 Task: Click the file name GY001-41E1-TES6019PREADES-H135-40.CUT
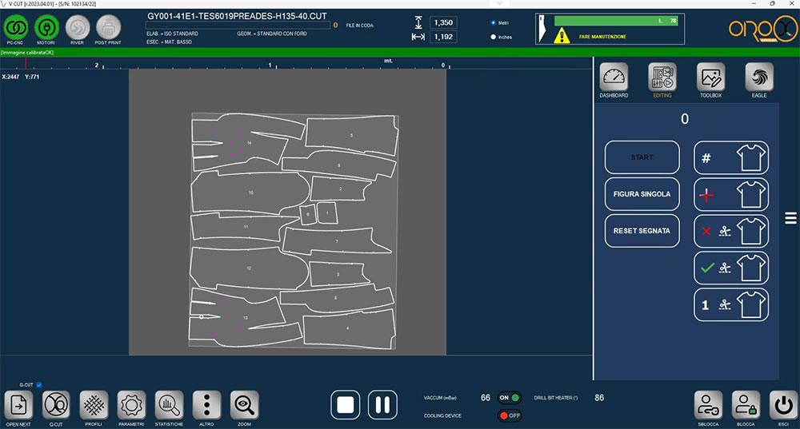(x=238, y=16)
